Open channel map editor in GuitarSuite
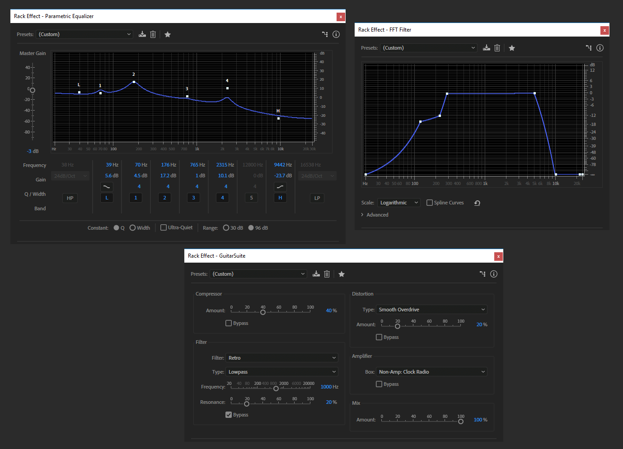 (482, 274)
